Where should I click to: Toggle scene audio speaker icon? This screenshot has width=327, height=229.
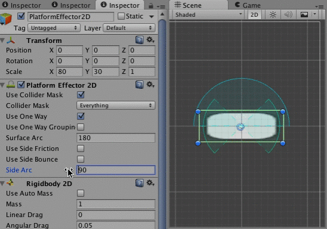coord(288,14)
